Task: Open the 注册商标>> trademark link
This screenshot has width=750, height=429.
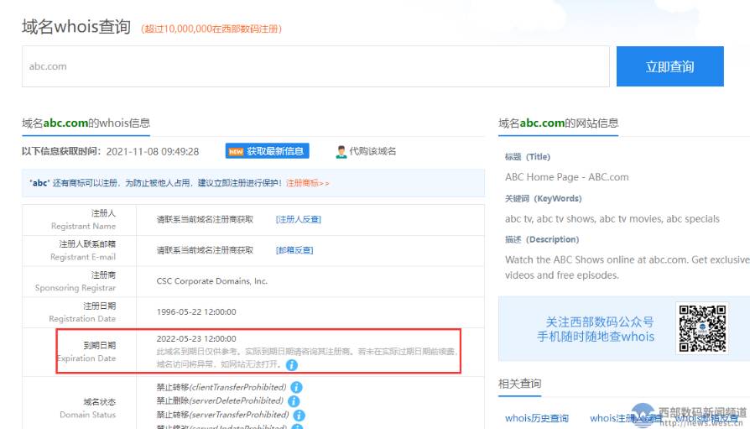Action: click(x=308, y=183)
